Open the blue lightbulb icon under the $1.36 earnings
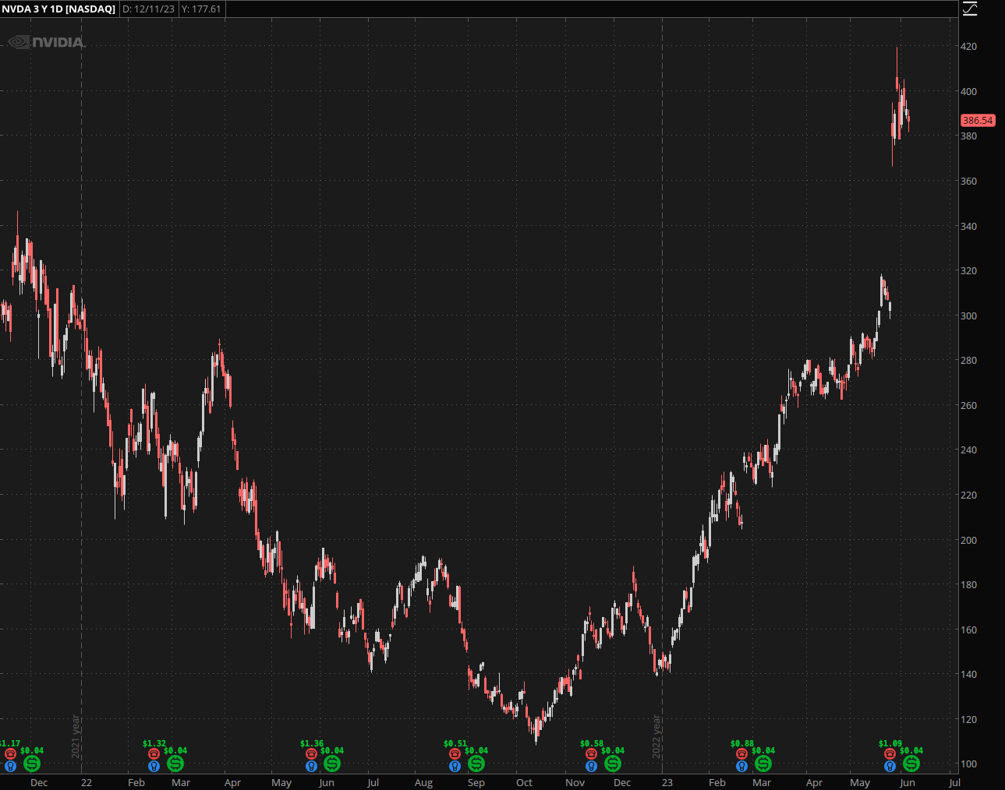Viewport: 1005px width, 790px height. click(x=311, y=767)
